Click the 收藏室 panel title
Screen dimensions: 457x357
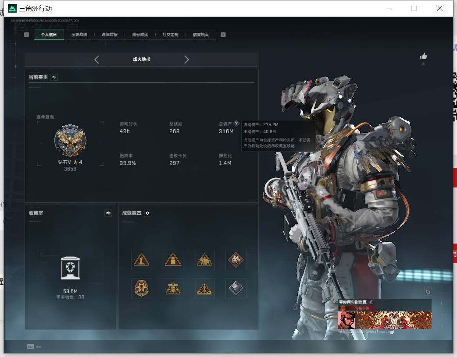click(36, 213)
